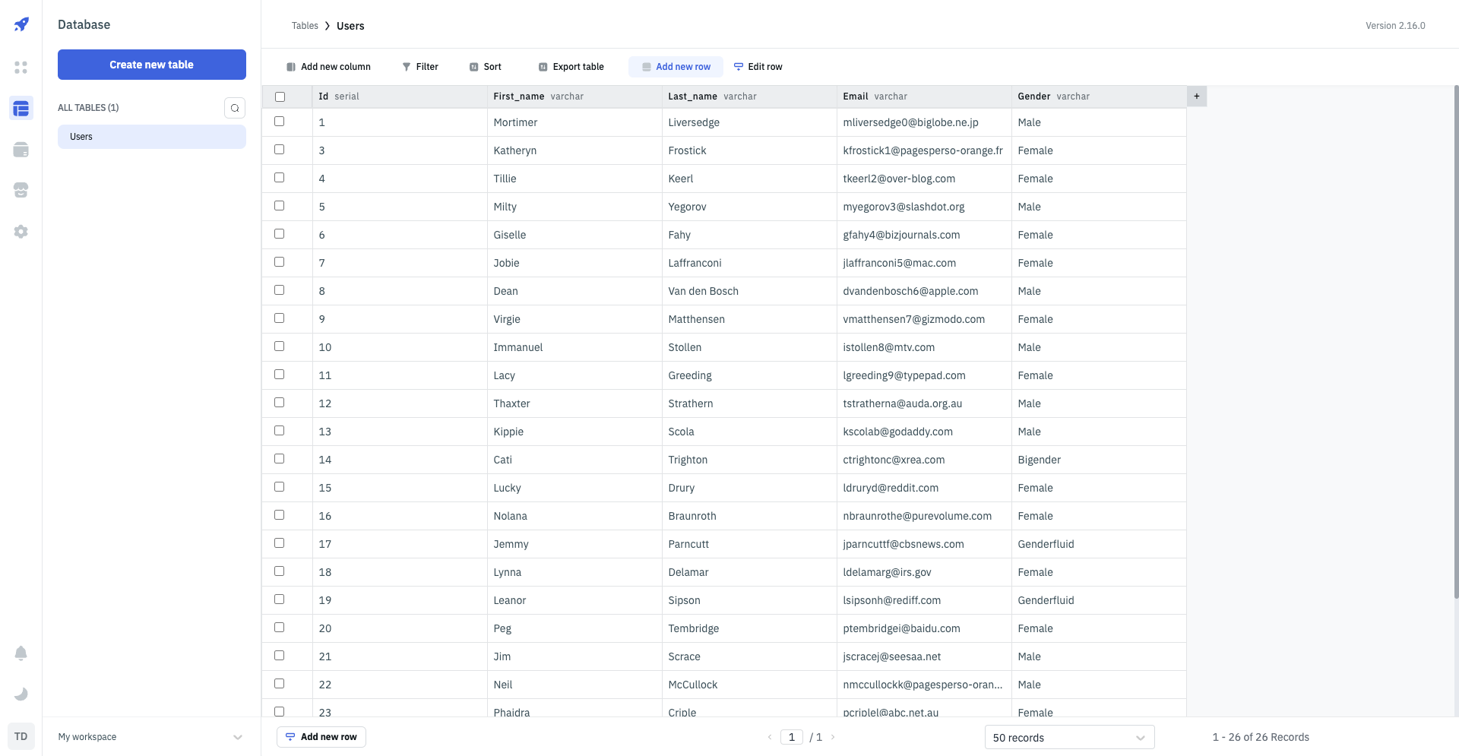This screenshot has height=756, width=1459.
Task: Toggle dark mode moon icon
Action: [x=21, y=694]
